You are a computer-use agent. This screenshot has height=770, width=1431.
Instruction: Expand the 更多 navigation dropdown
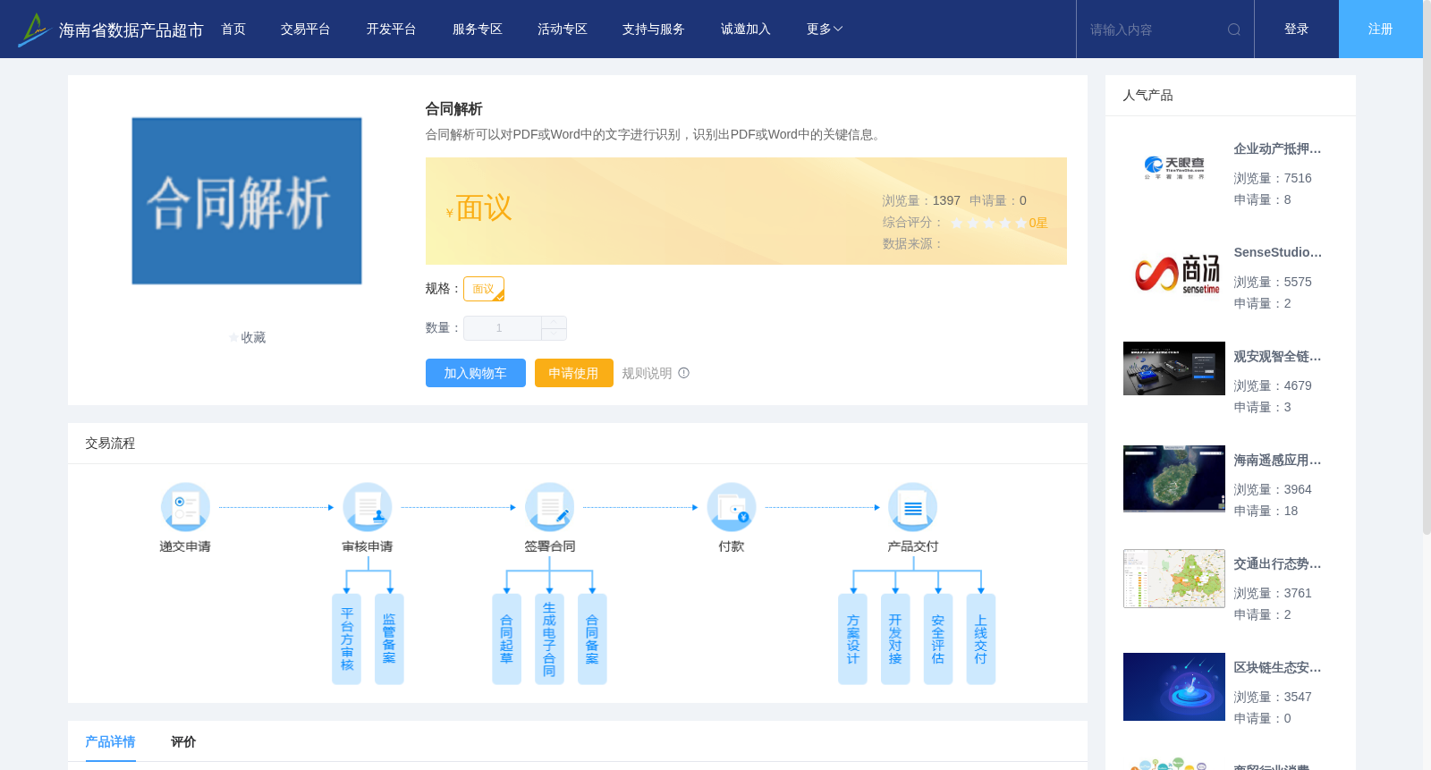(825, 30)
